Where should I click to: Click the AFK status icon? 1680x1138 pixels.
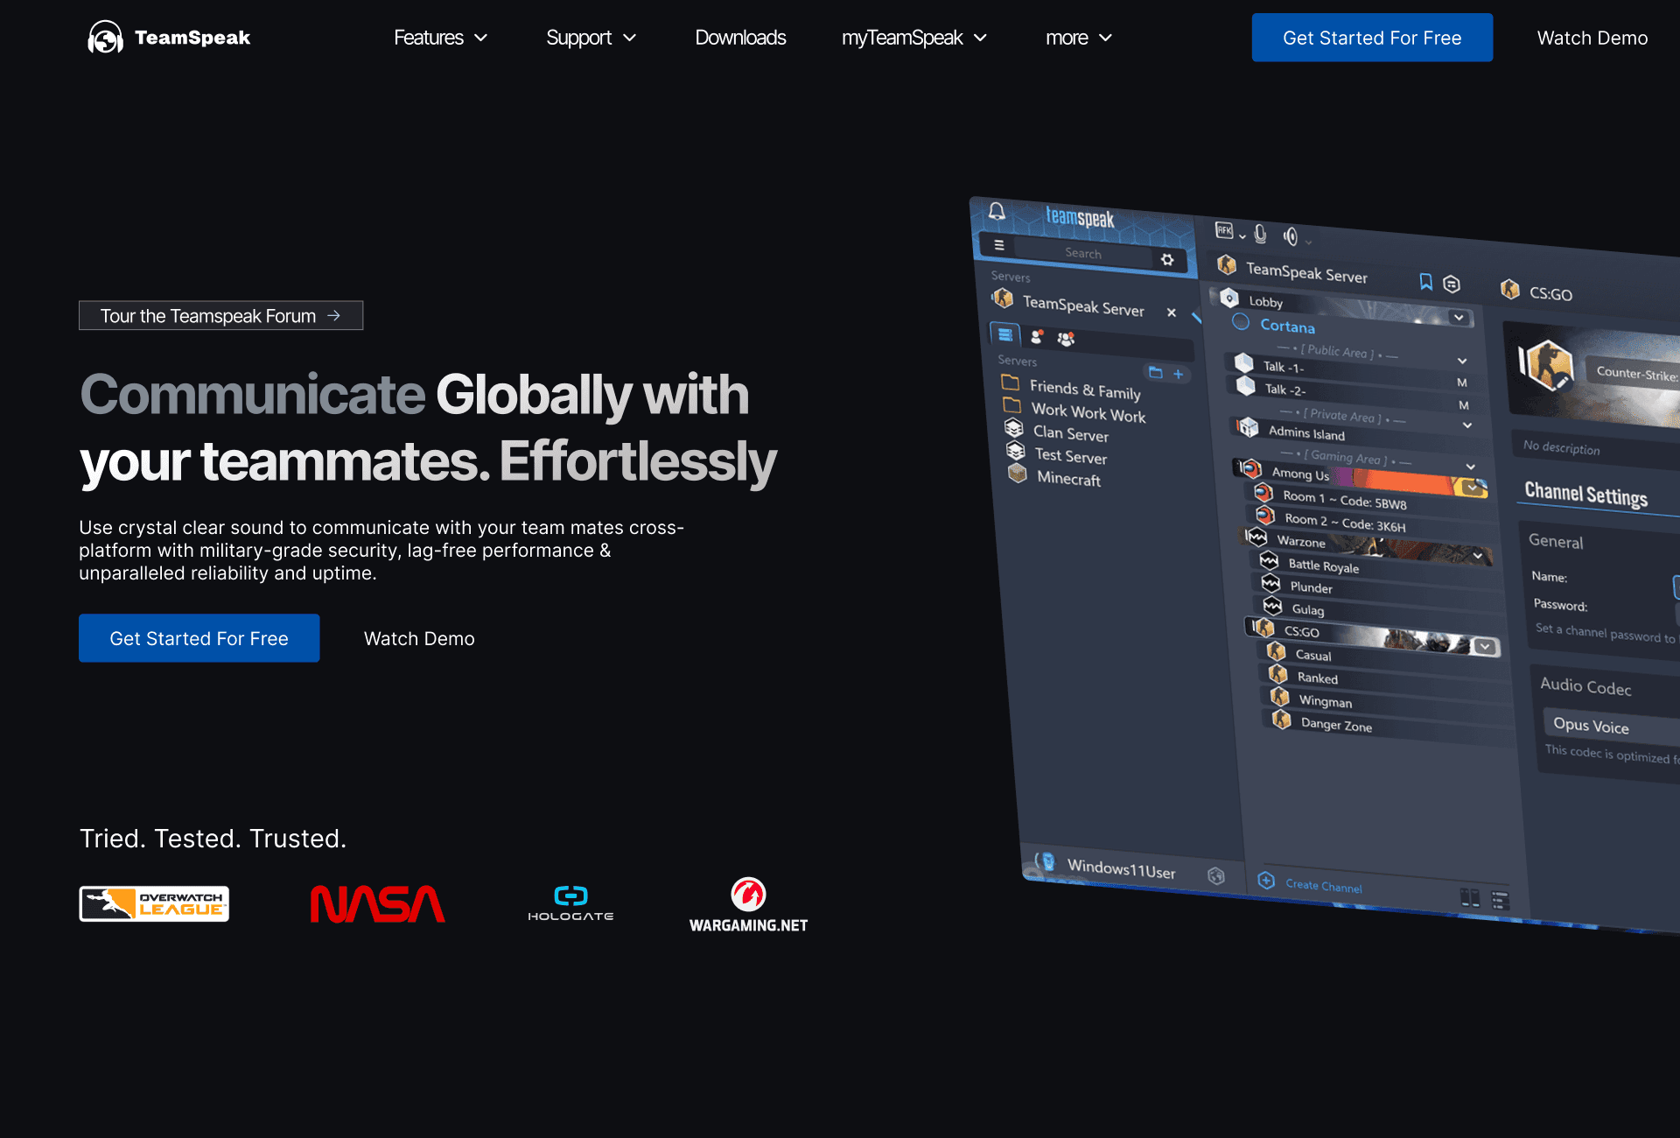[x=1224, y=230]
